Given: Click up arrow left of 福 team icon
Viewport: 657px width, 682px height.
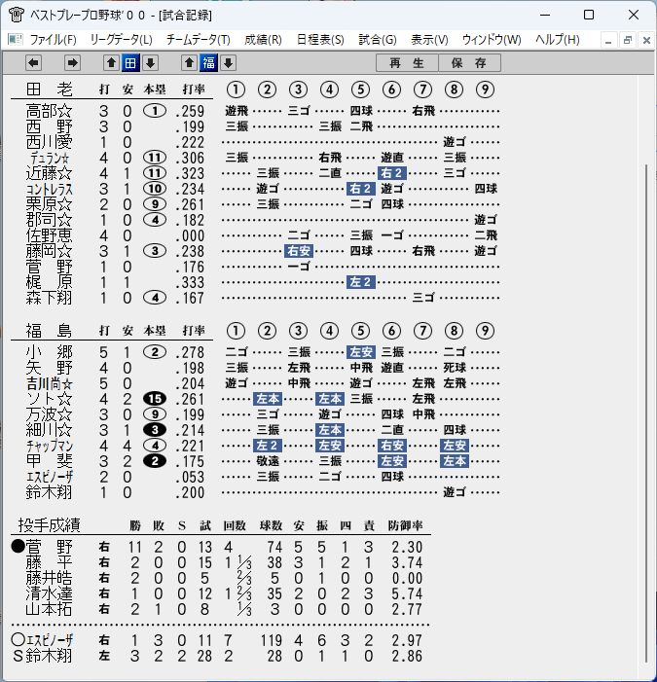Looking at the screenshot, I should (x=189, y=63).
